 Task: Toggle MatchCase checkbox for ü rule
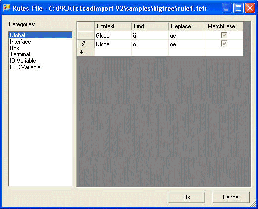tap(224, 35)
